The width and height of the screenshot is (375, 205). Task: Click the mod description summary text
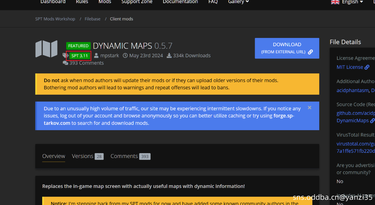144,186
